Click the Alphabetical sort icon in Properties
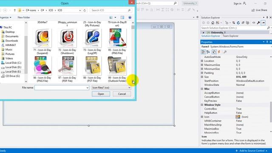Image resolution: width=272 pixels, height=153 pixels. pyautogui.click(x=208, y=52)
